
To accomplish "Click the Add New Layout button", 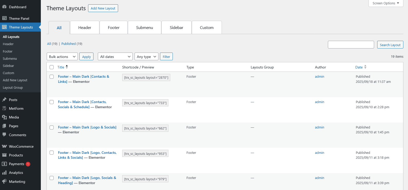I will tap(103, 8).
